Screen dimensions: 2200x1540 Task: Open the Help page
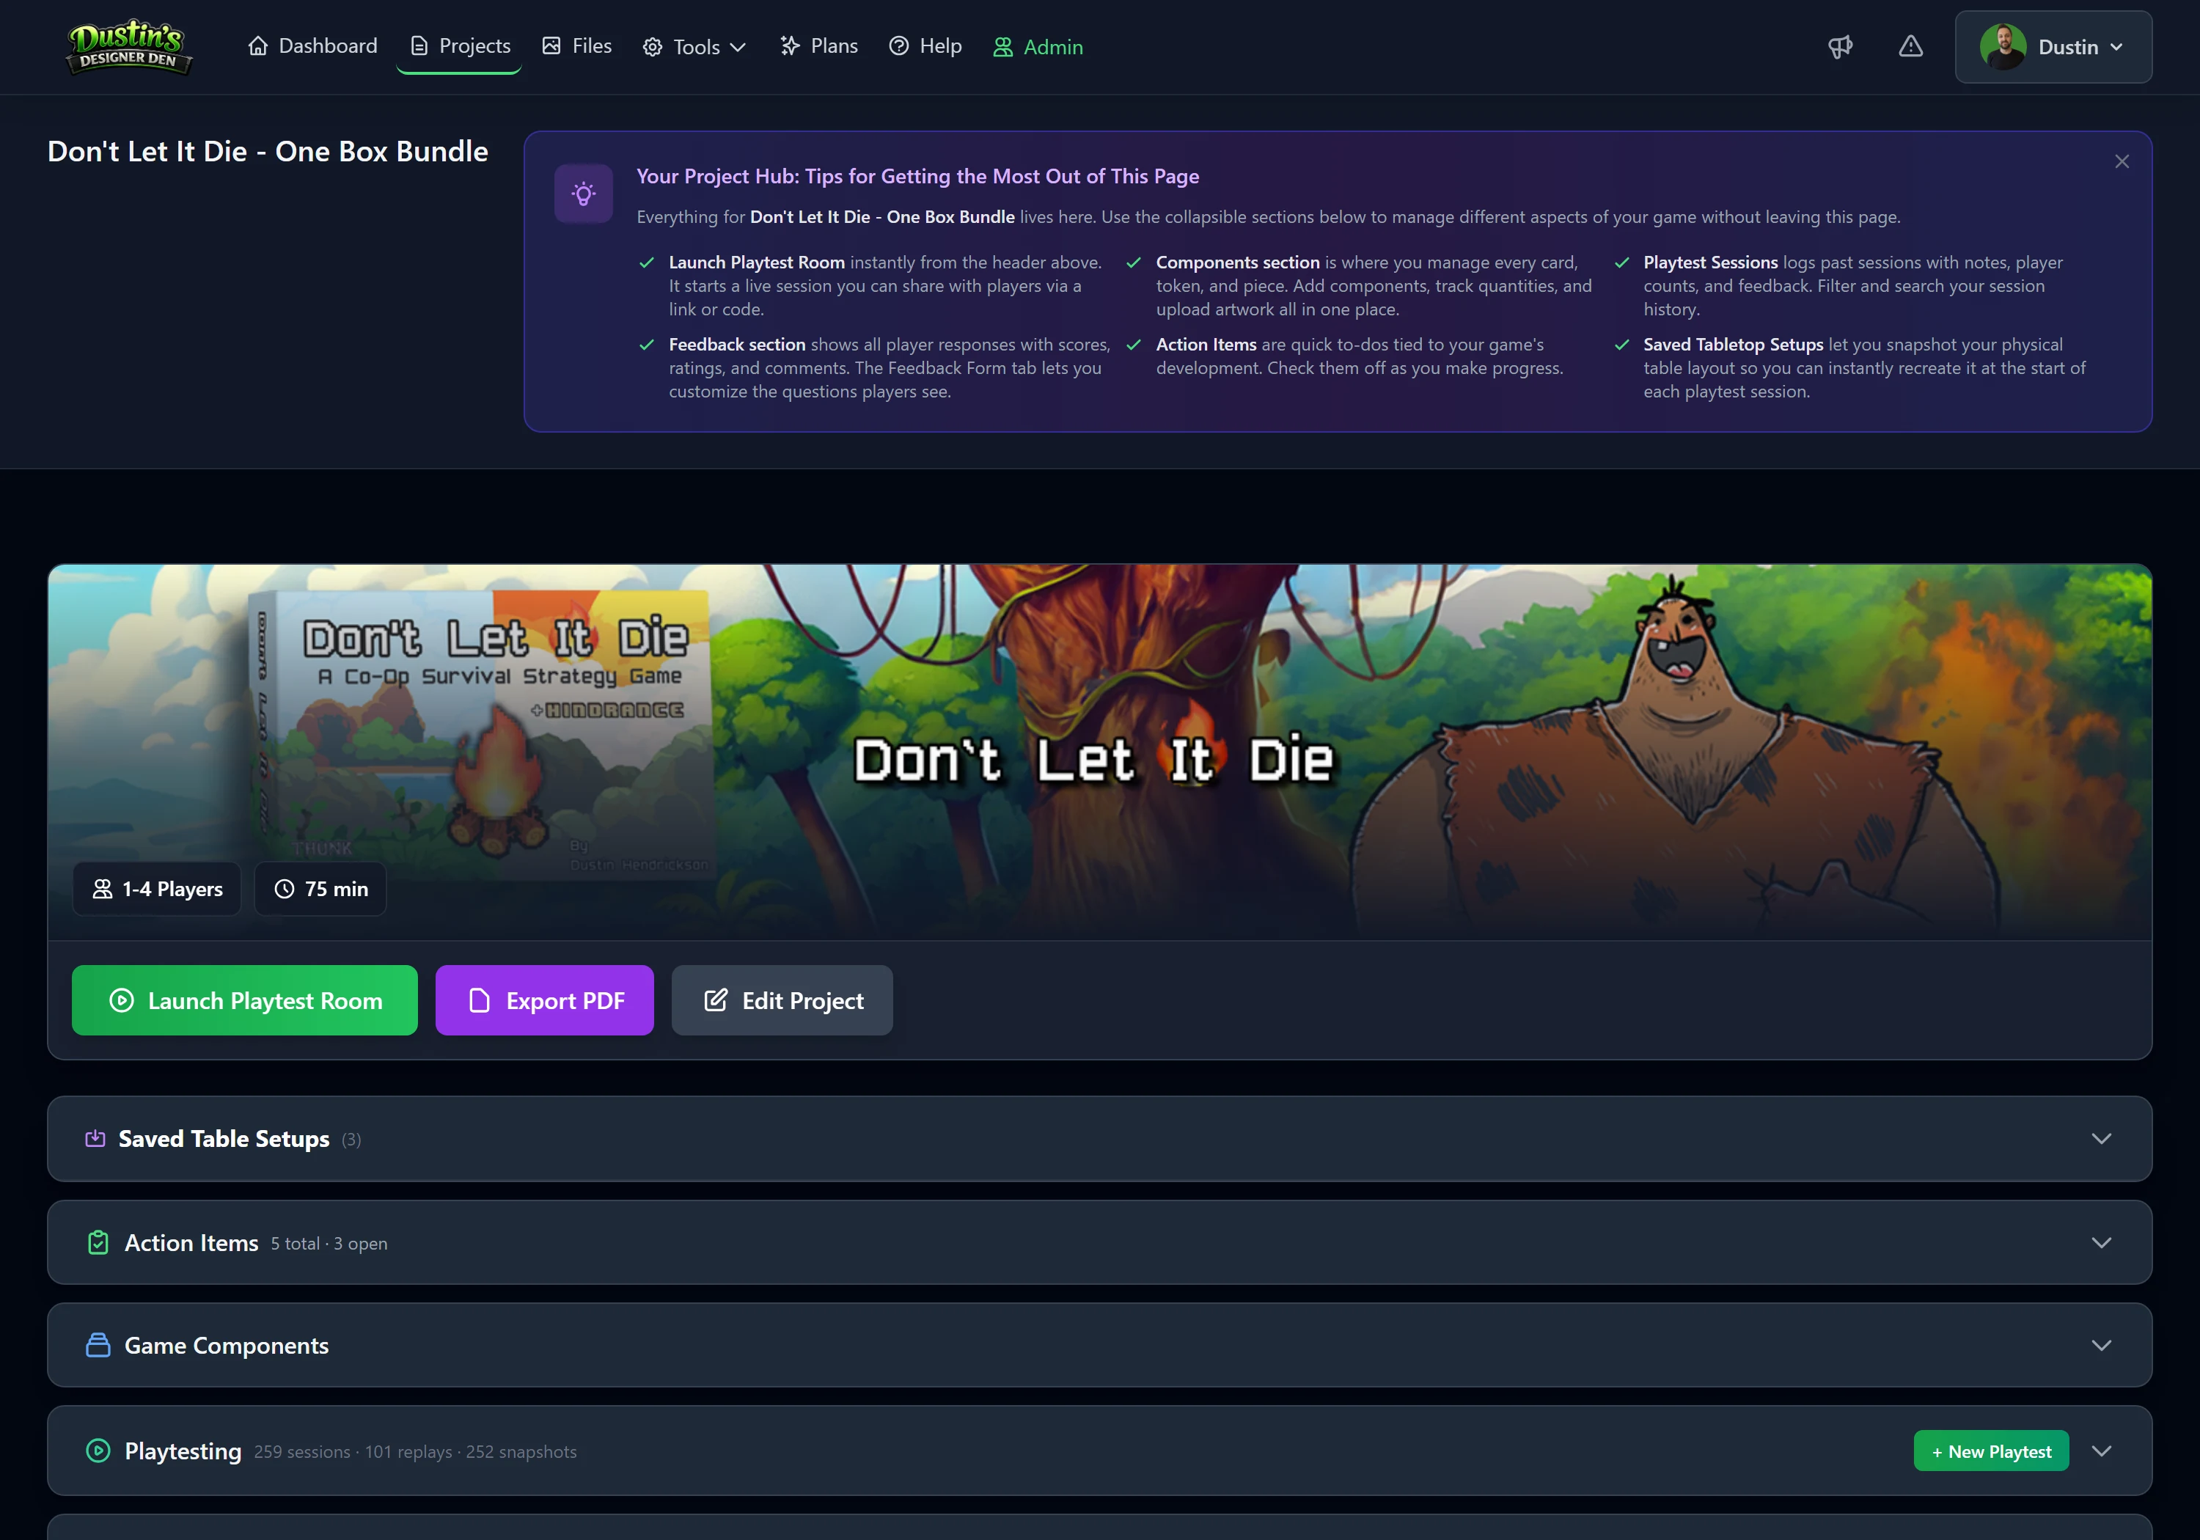[925, 46]
